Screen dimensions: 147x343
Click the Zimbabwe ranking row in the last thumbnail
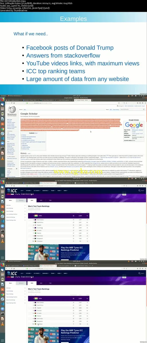point(59,324)
